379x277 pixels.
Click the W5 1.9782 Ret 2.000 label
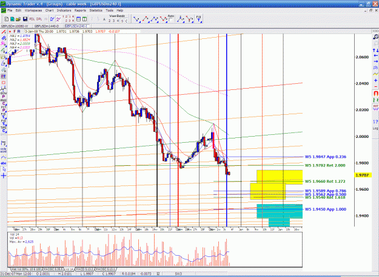click(x=325, y=166)
